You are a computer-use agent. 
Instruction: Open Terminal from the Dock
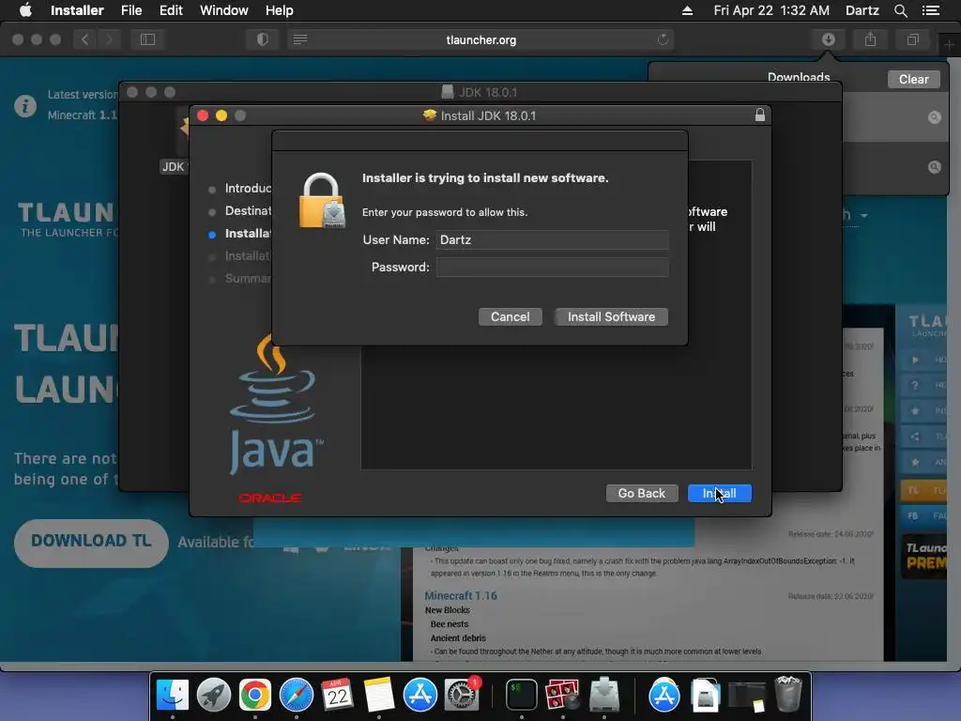[x=522, y=696]
